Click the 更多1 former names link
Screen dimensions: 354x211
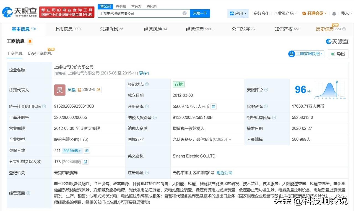[144, 73]
